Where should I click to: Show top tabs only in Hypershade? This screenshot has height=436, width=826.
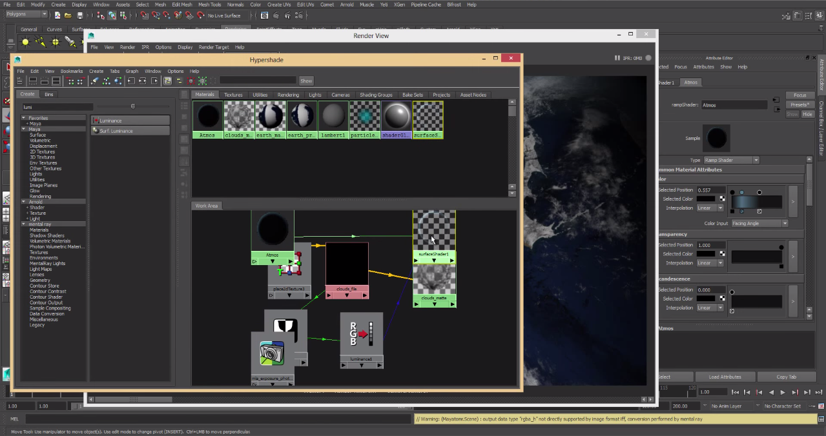click(x=33, y=81)
